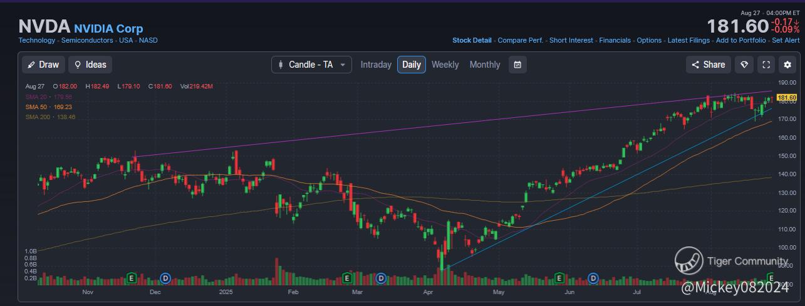This screenshot has width=805, height=306.
Task: Click the yellow 181.60 price axis tag
Action: pos(786,98)
